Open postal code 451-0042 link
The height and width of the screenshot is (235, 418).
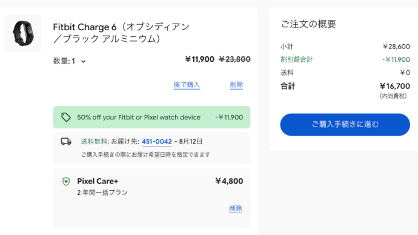click(157, 142)
